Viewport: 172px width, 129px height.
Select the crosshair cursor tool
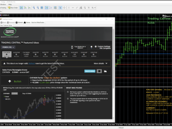[64, 8]
